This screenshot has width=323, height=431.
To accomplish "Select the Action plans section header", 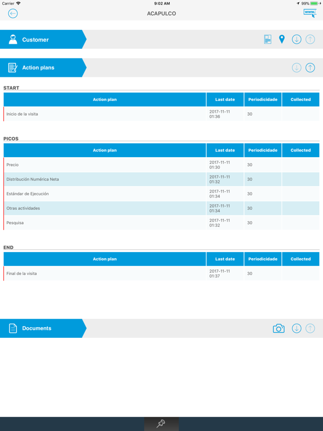I will (x=43, y=67).
